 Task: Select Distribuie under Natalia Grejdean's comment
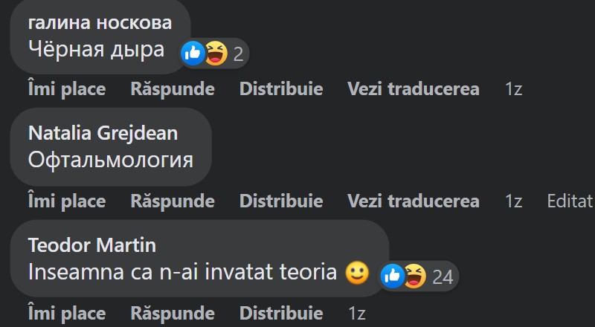[x=281, y=201]
